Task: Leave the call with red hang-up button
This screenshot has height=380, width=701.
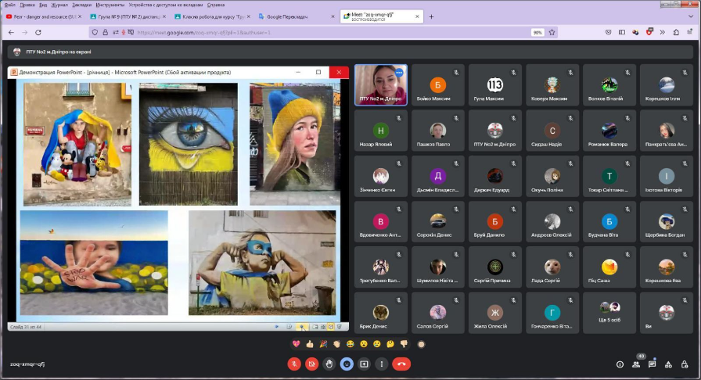Action: coord(401,364)
